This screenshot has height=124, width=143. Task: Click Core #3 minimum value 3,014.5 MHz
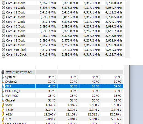(70, 17)
